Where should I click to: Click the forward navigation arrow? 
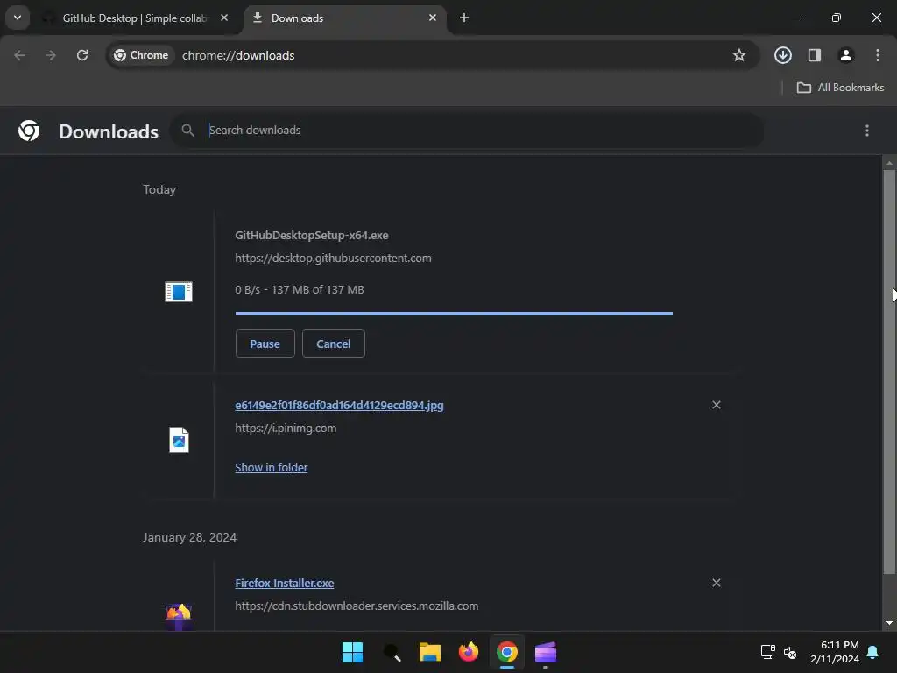(x=51, y=55)
